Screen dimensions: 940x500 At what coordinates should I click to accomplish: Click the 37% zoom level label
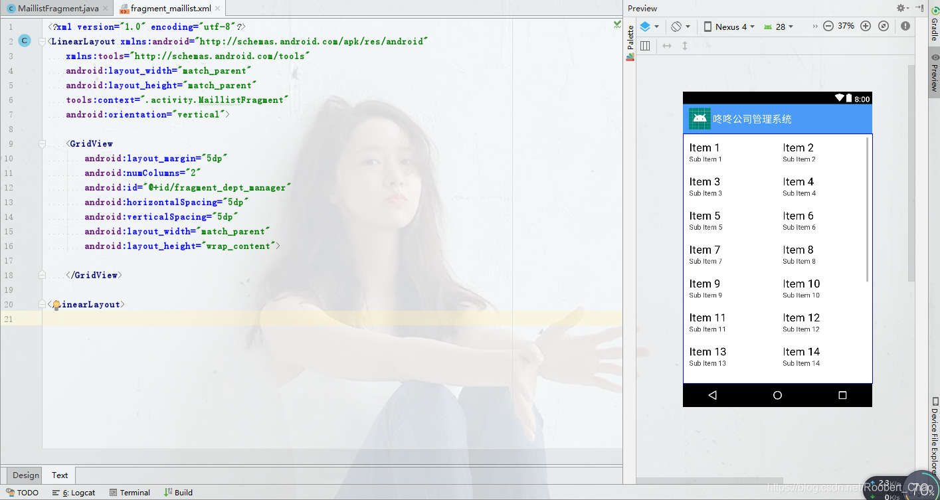point(846,26)
